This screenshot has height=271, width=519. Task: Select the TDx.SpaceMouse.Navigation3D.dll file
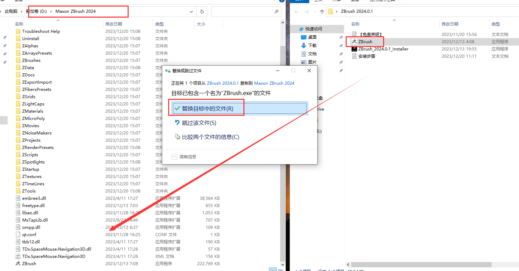57,249
